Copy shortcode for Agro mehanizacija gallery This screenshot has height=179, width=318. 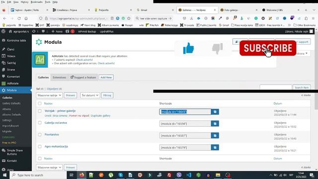[x=215, y=148]
